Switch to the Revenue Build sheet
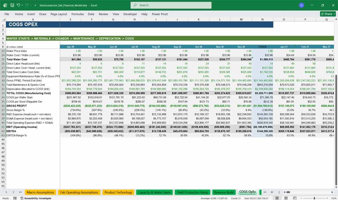This screenshot has width=338, height=200. [224, 192]
